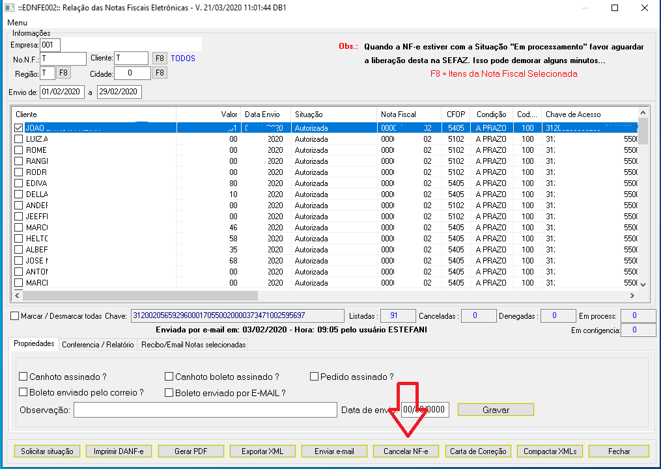Click F8 button next to Cliente field
The image size is (661, 469).
click(160, 59)
